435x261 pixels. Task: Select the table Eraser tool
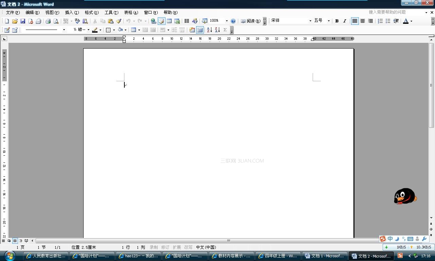[x=15, y=30]
